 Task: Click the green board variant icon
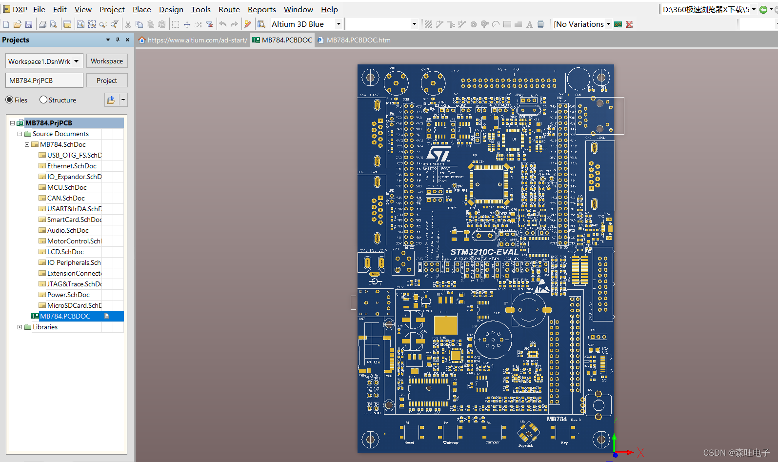tap(618, 24)
